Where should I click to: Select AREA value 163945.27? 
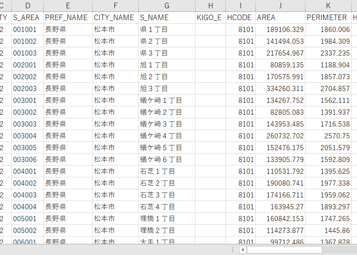click(x=280, y=207)
